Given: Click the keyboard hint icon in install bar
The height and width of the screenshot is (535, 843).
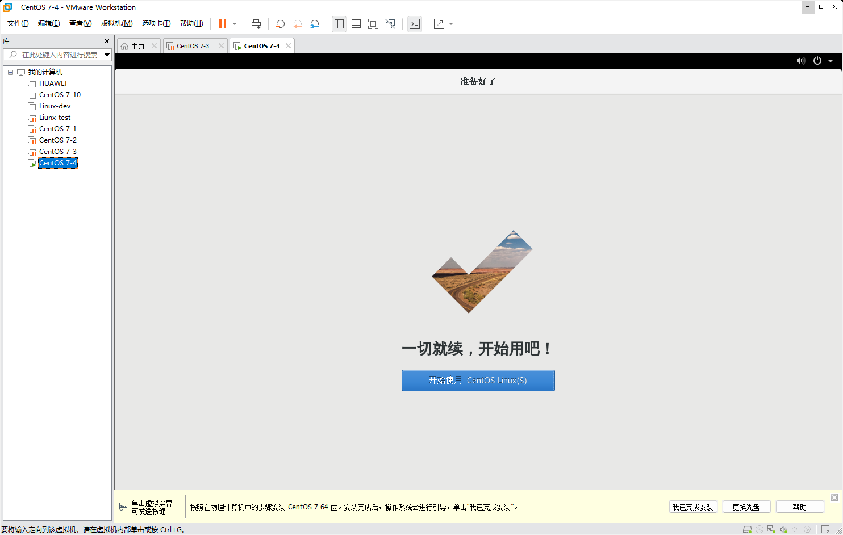Looking at the screenshot, I should pos(123,507).
